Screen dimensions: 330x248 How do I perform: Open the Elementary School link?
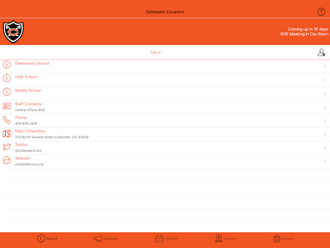[x=32, y=63]
